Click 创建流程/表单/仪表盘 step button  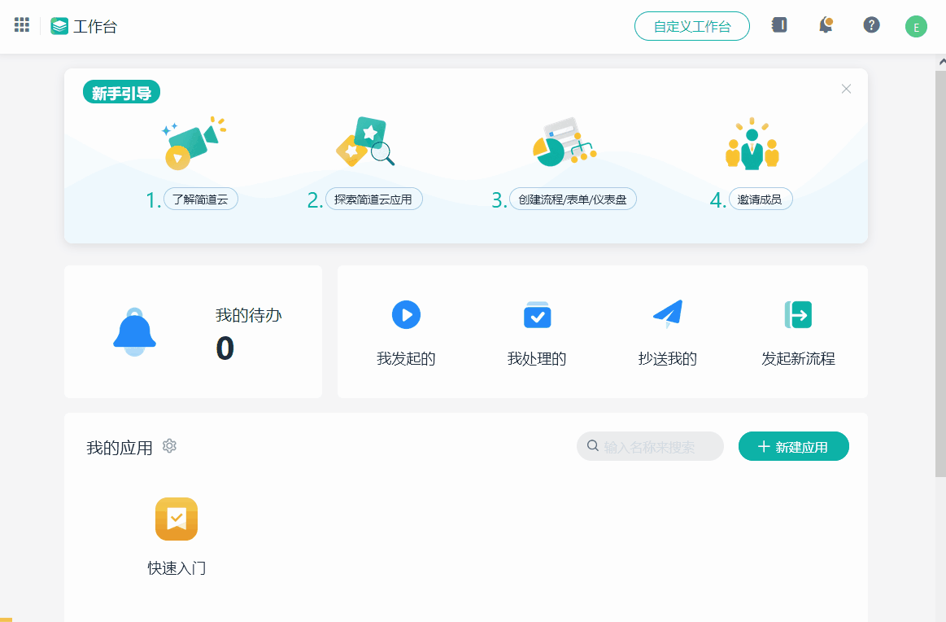pos(573,199)
